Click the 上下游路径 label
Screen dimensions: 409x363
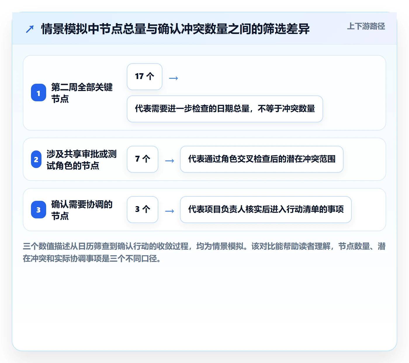click(366, 26)
